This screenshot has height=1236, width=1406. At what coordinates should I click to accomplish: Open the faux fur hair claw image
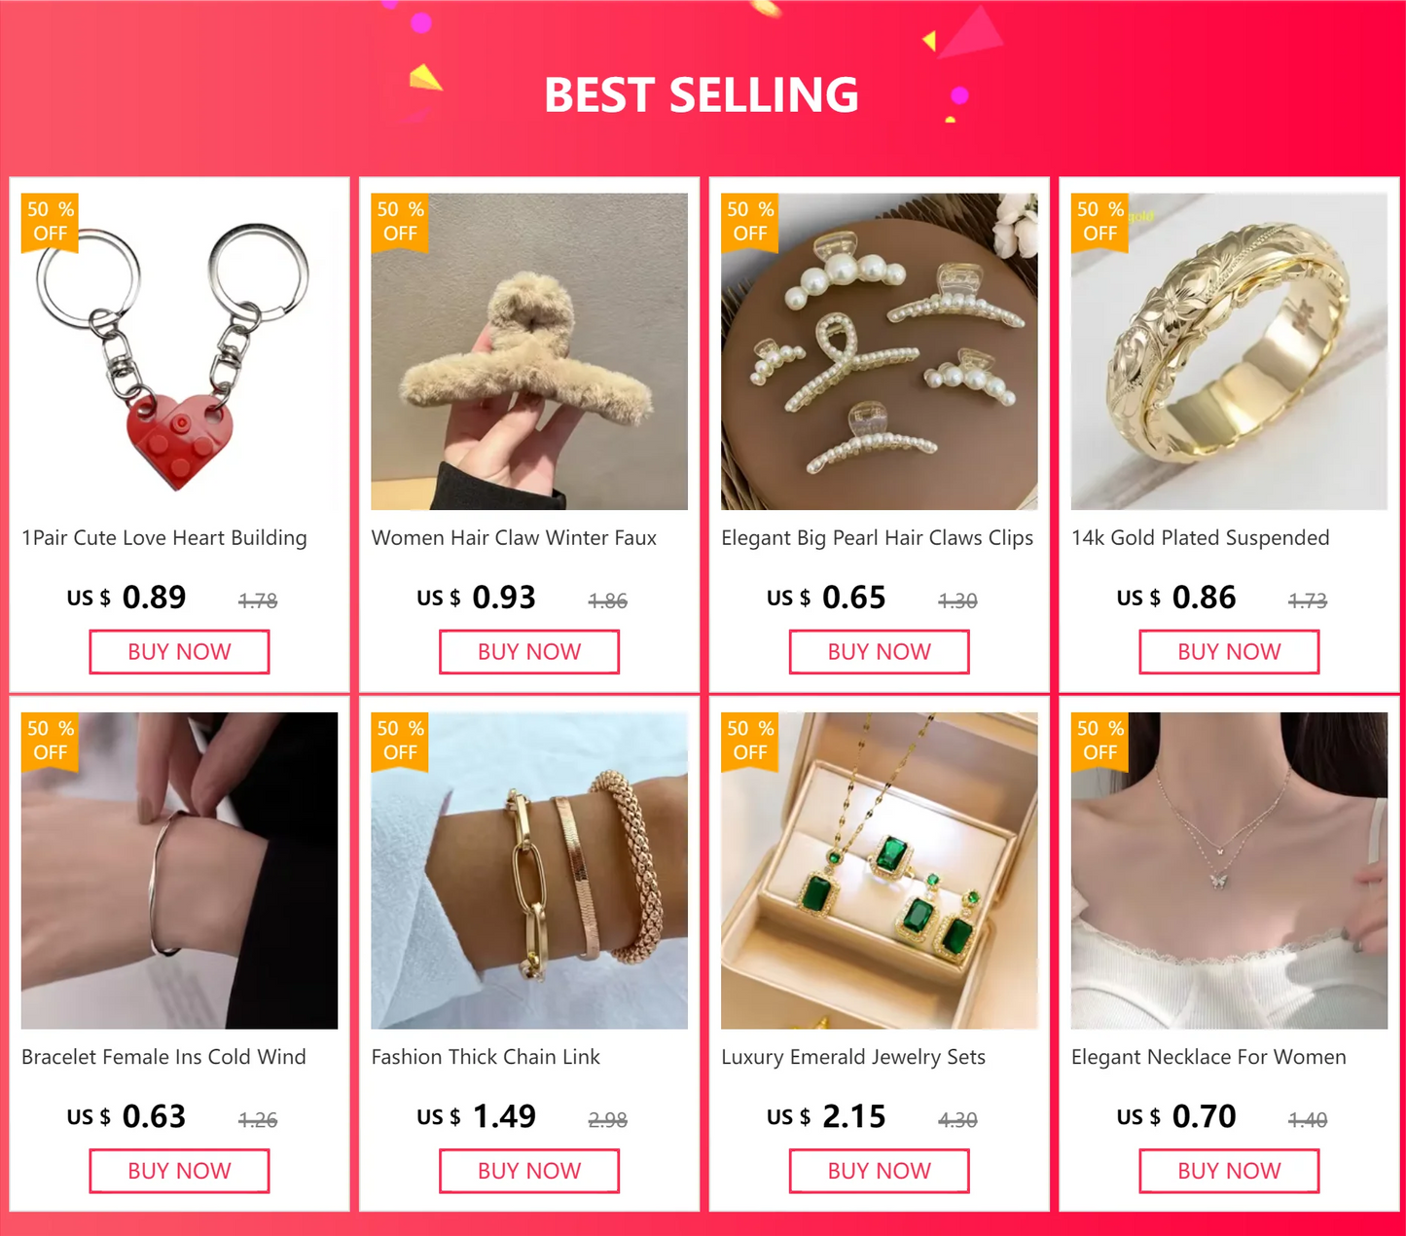529,351
